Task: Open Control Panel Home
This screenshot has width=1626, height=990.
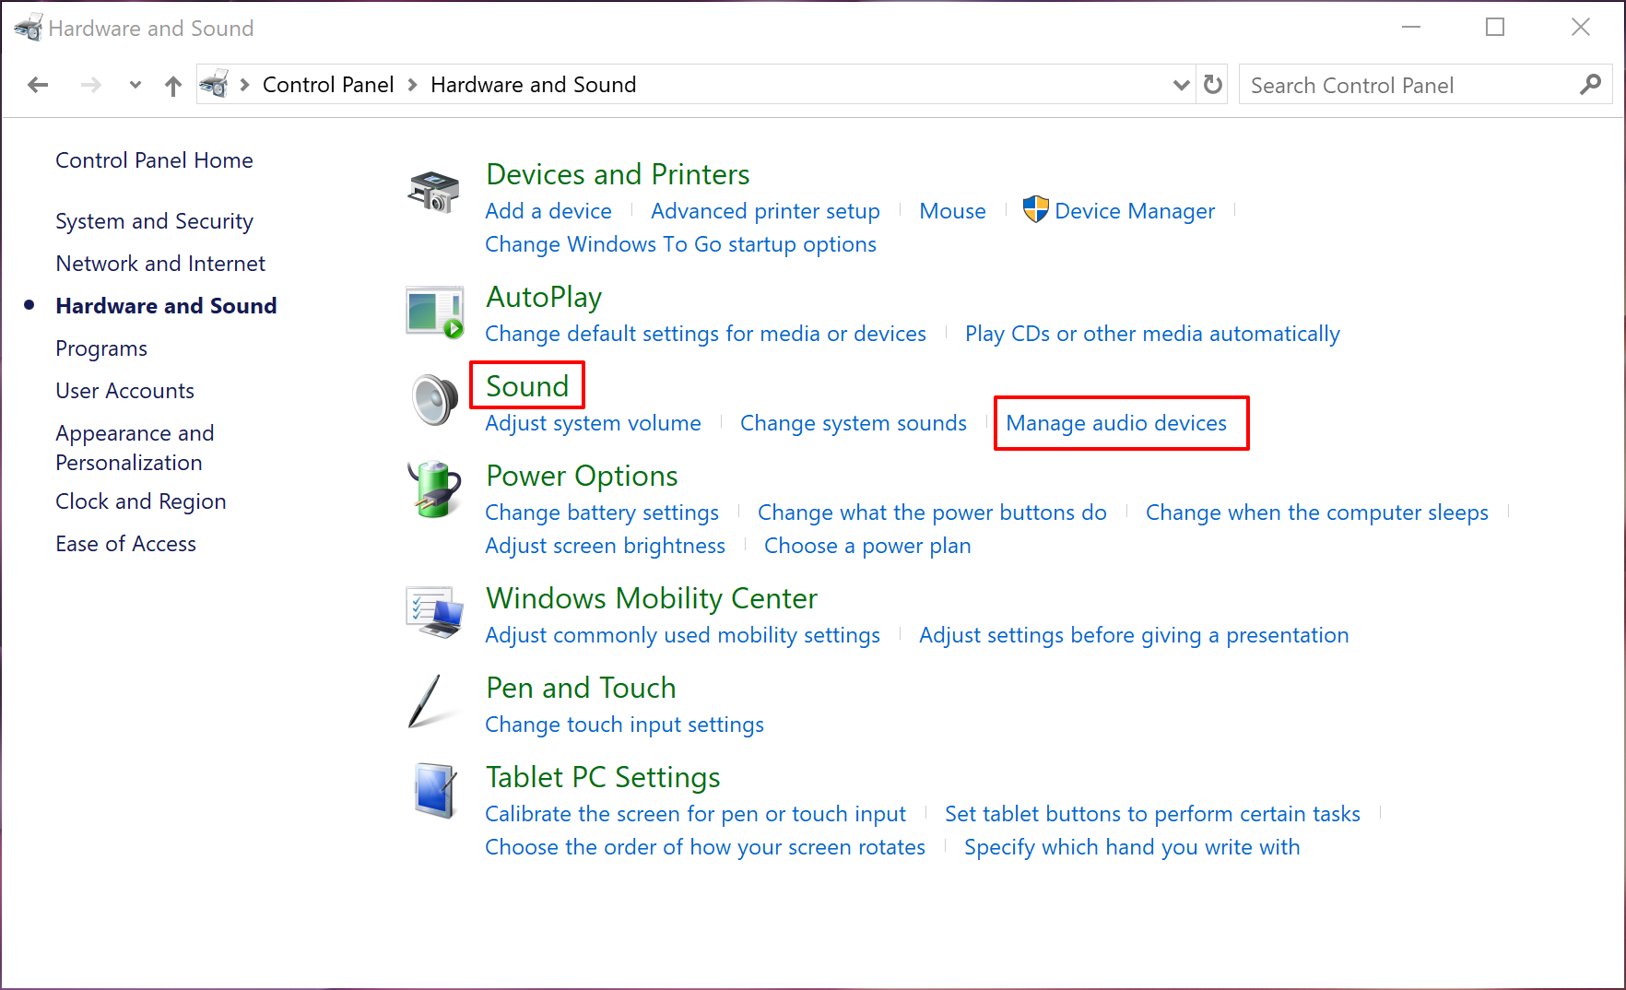Action: pyautogui.click(x=154, y=160)
